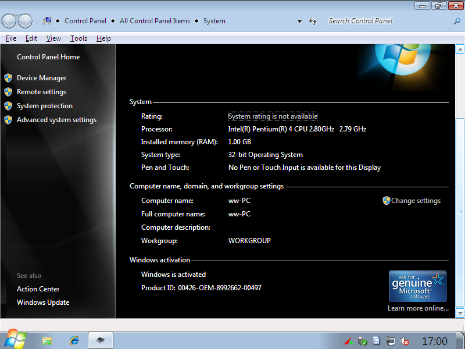Open the File menu
Viewport: 465px width, 349px height.
click(x=11, y=38)
